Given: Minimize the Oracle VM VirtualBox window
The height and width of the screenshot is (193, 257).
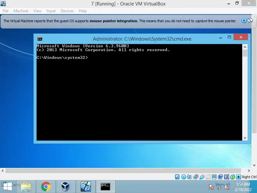Looking at the screenshot, I should pyautogui.click(x=229, y=4).
